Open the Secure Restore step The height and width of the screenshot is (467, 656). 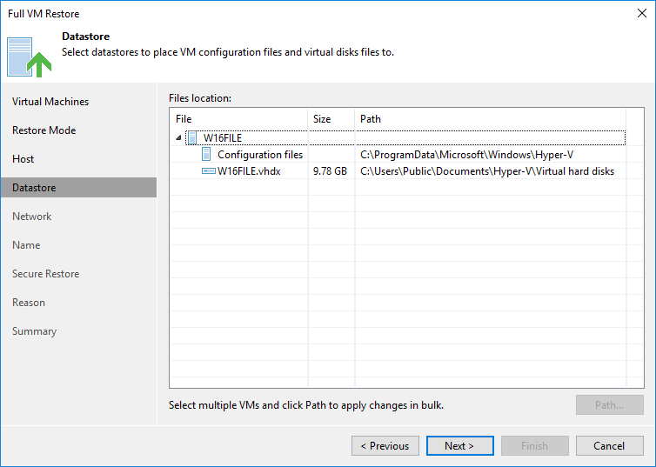(x=45, y=273)
